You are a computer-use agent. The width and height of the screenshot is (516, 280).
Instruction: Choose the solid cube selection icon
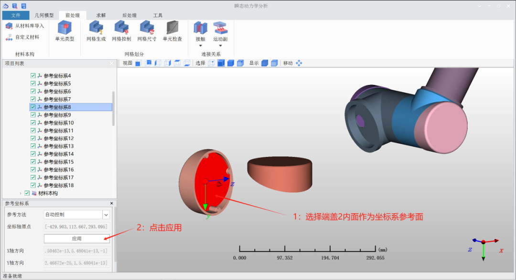231,63
